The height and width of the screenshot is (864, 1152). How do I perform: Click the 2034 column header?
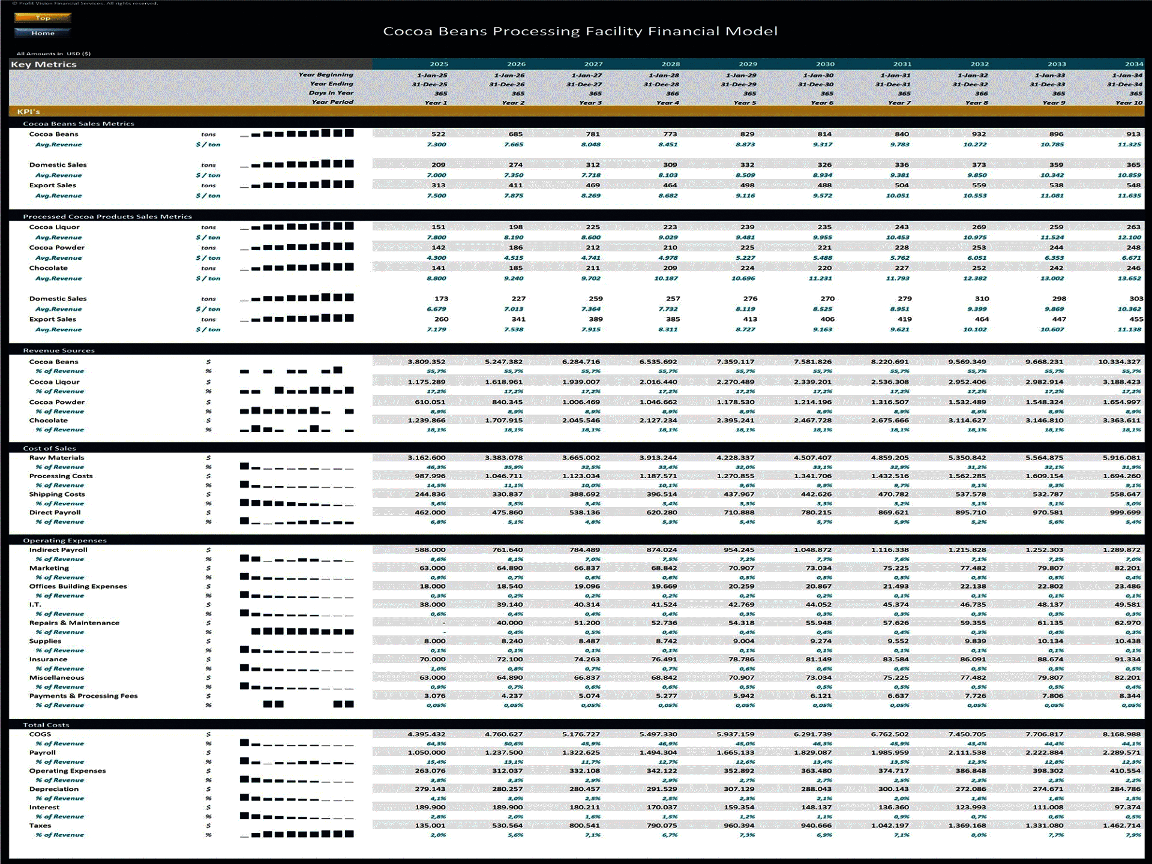(x=1133, y=64)
